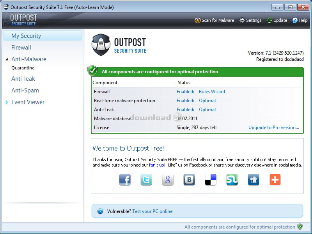
Task: Go to the Anti-leak sidebar section
Action: [23, 79]
